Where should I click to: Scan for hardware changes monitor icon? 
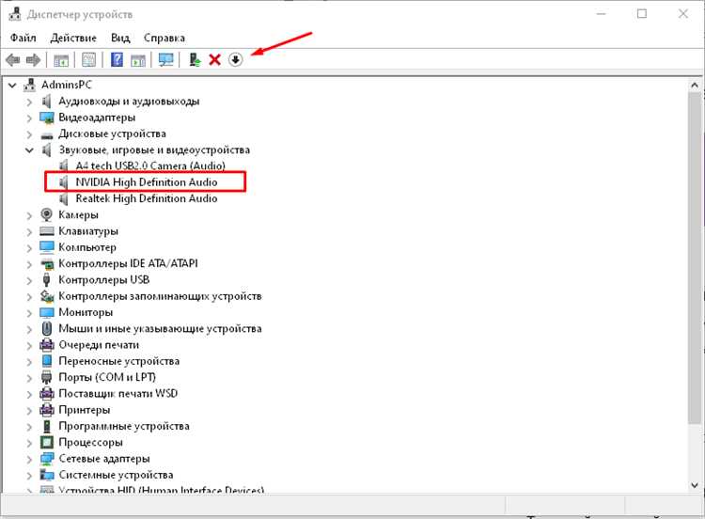[x=166, y=60]
